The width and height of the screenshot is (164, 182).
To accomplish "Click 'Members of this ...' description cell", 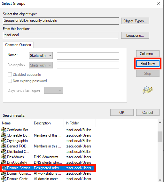I will tap(48, 135).
